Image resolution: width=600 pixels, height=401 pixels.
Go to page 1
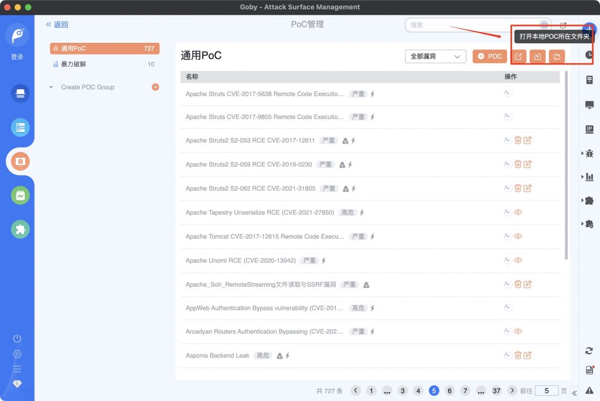pos(371,390)
